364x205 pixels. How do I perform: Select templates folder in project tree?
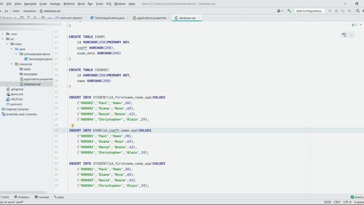[28, 74]
